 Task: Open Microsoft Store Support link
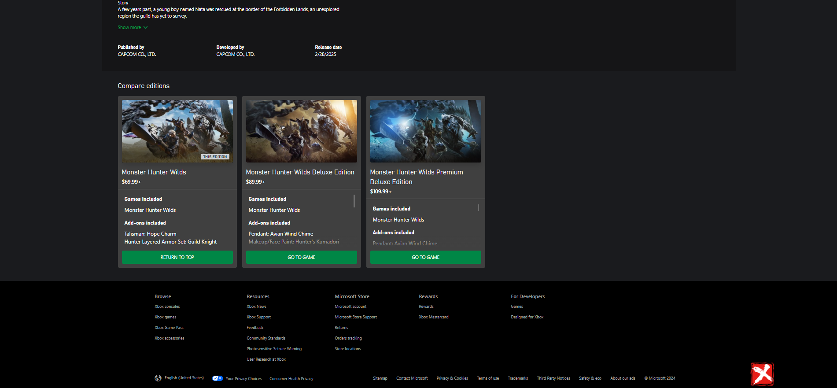pyautogui.click(x=356, y=317)
